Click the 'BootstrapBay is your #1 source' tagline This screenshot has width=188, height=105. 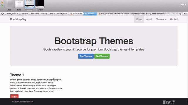tap(94, 49)
